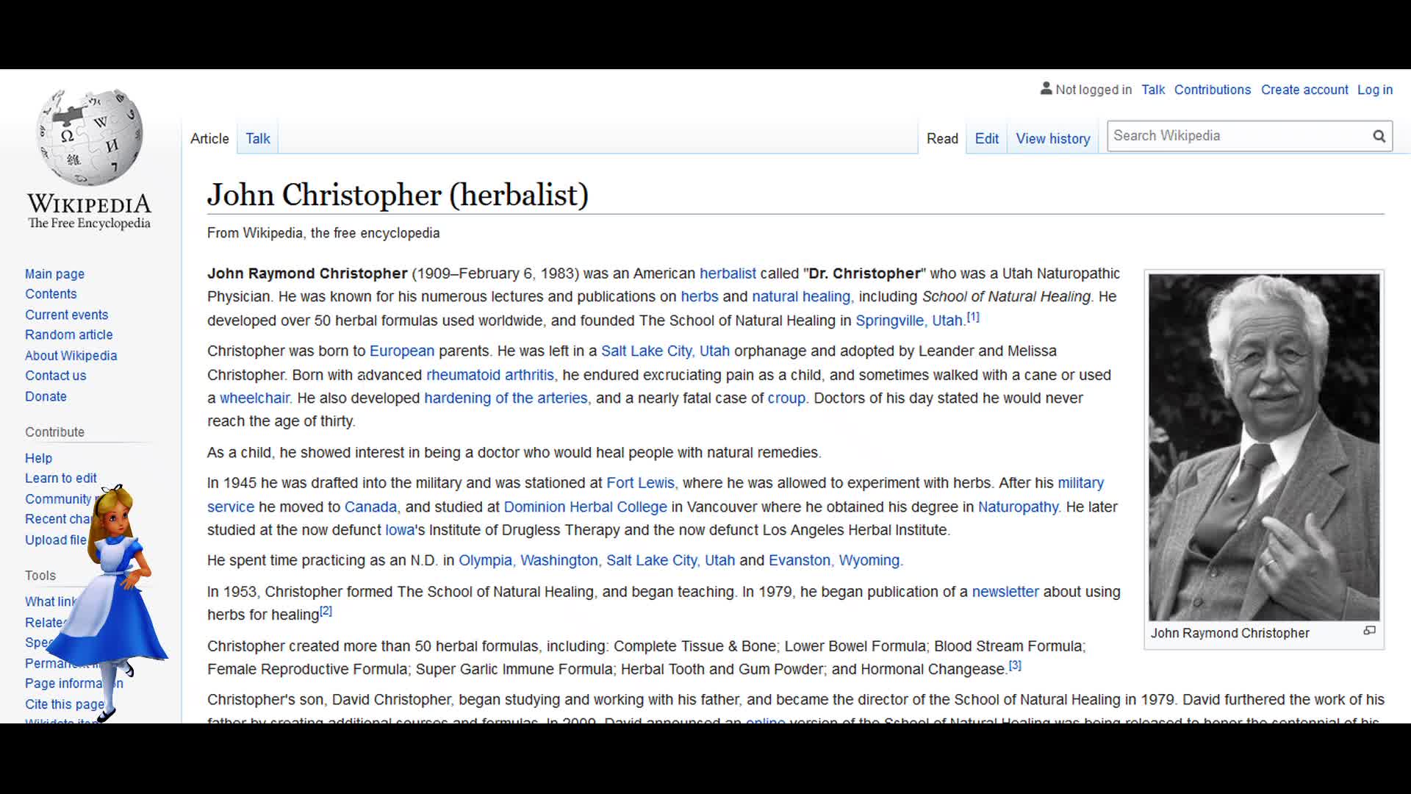Viewport: 1411px width, 794px height.
Task: Follow the herbalist link
Action: (x=728, y=273)
